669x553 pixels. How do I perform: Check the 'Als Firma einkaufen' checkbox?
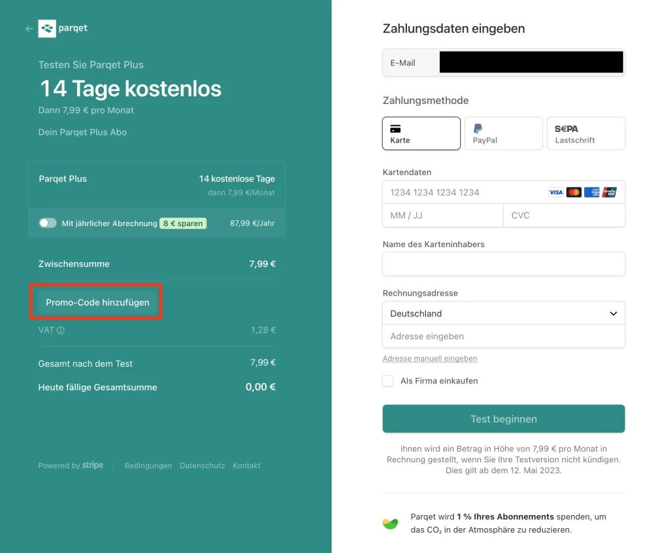tap(388, 381)
